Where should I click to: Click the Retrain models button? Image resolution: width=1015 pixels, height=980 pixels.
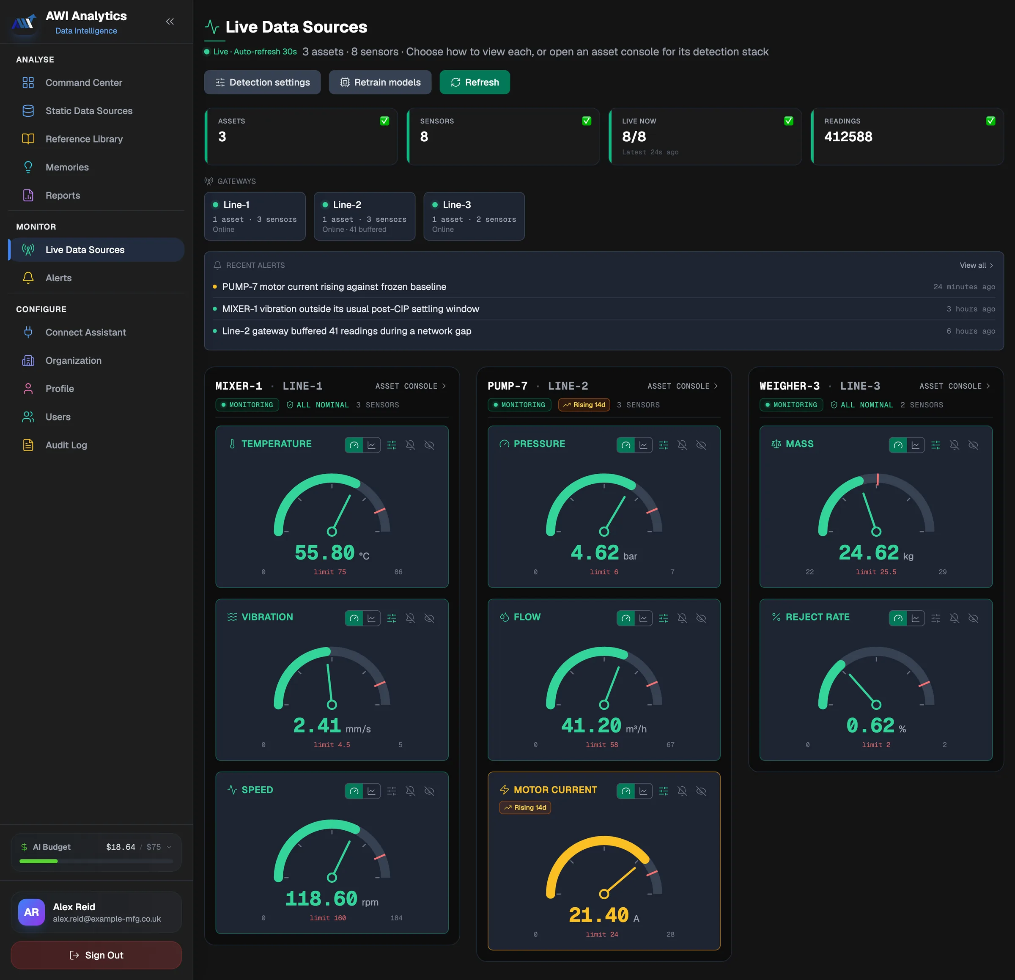pos(380,82)
